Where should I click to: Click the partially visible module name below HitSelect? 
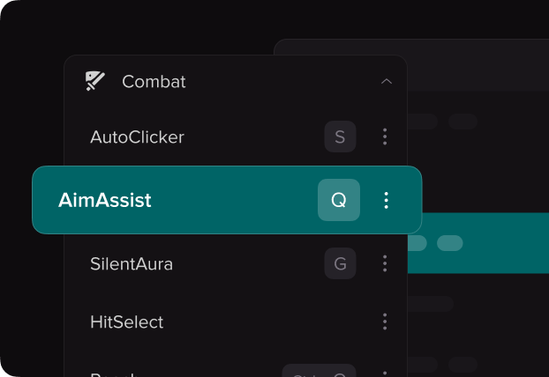pyautogui.click(x=112, y=374)
